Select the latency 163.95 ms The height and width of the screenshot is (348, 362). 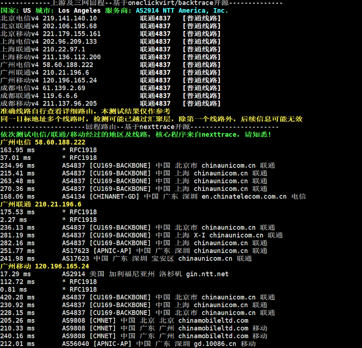(17, 150)
